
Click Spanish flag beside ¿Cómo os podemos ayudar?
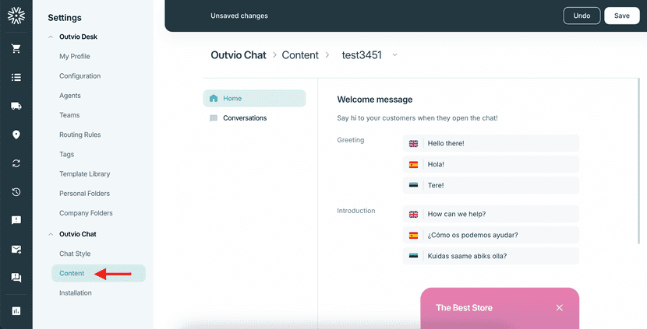tap(413, 235)
